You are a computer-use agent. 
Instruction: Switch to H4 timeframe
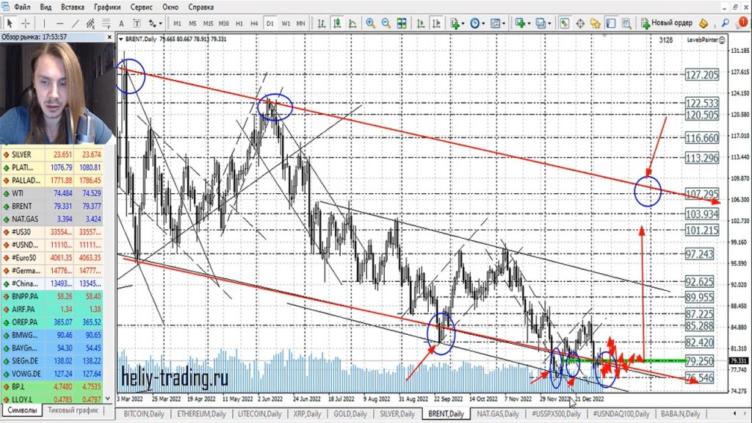[254, 23]
